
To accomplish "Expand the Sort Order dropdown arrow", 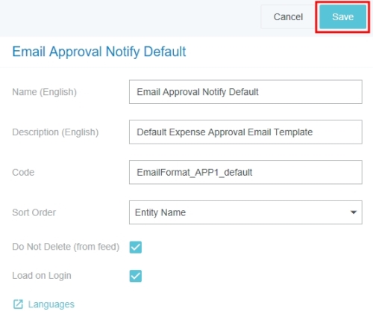I will pyautogui.click(x=354, y=212).
